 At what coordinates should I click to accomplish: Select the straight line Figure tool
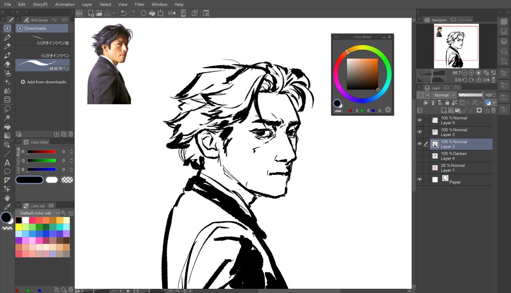click(7, 154)
